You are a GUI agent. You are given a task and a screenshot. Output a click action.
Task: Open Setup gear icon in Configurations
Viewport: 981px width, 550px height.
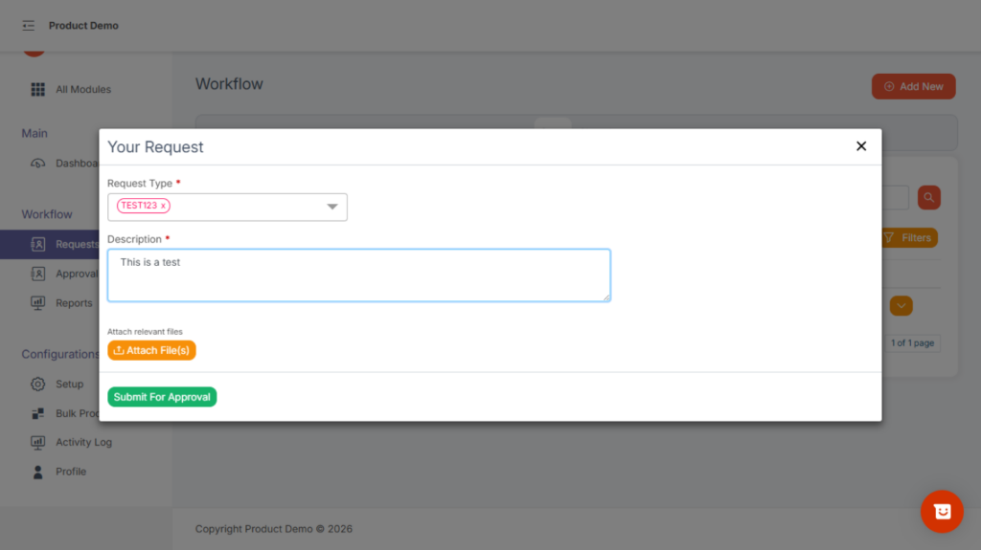click(x=38, y=385)
